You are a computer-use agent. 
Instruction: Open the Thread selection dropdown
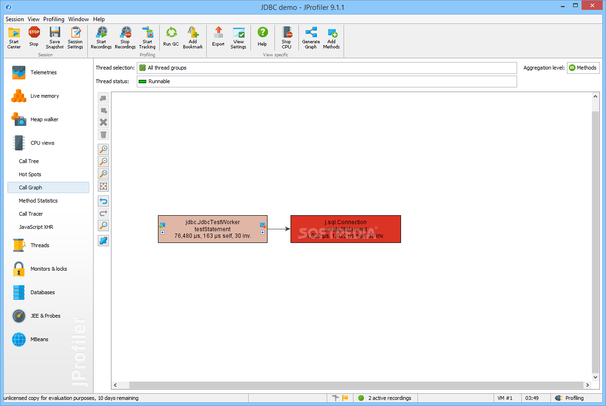coord(327,68)
